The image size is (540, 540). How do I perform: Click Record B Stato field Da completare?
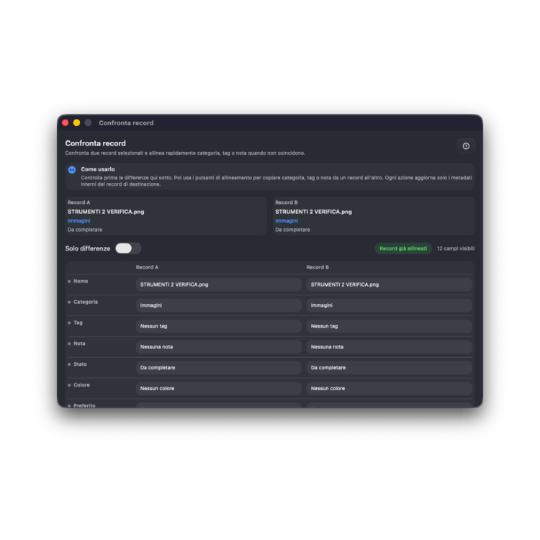point(389,367)
